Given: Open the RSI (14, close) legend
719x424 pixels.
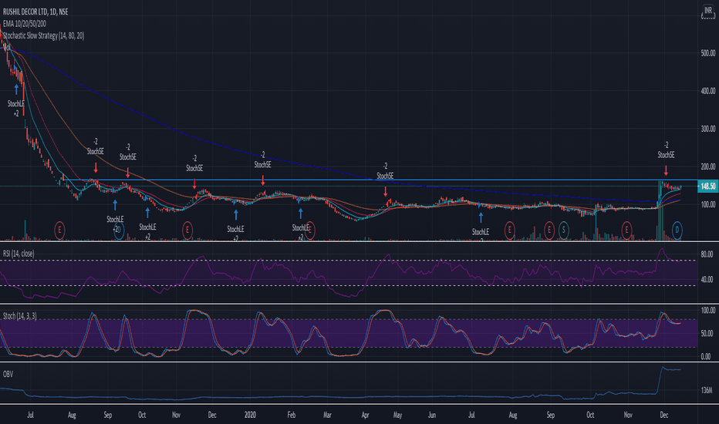Looking at the screenshot, I should (19, 254).
